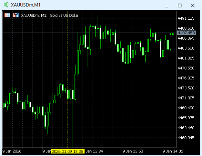Click the time axis label '9 Jan 14:06'
202x156 pixels.
tap(173, 151)
